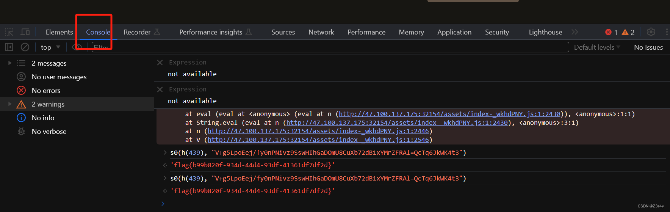Switch to the Console tab
Viewport: 670px width, 212px height.
click(x=98, y=32)
